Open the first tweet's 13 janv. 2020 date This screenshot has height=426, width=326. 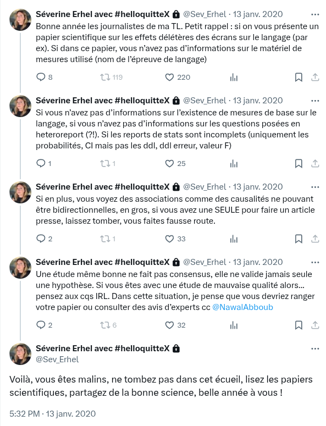pyautogui.click(x=258, y=14)
